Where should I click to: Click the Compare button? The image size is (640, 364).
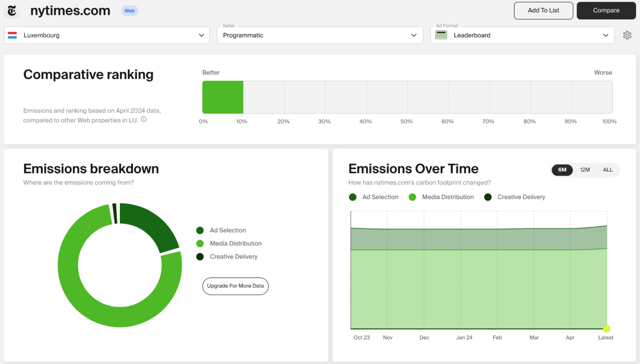click(x=606, y=11)
